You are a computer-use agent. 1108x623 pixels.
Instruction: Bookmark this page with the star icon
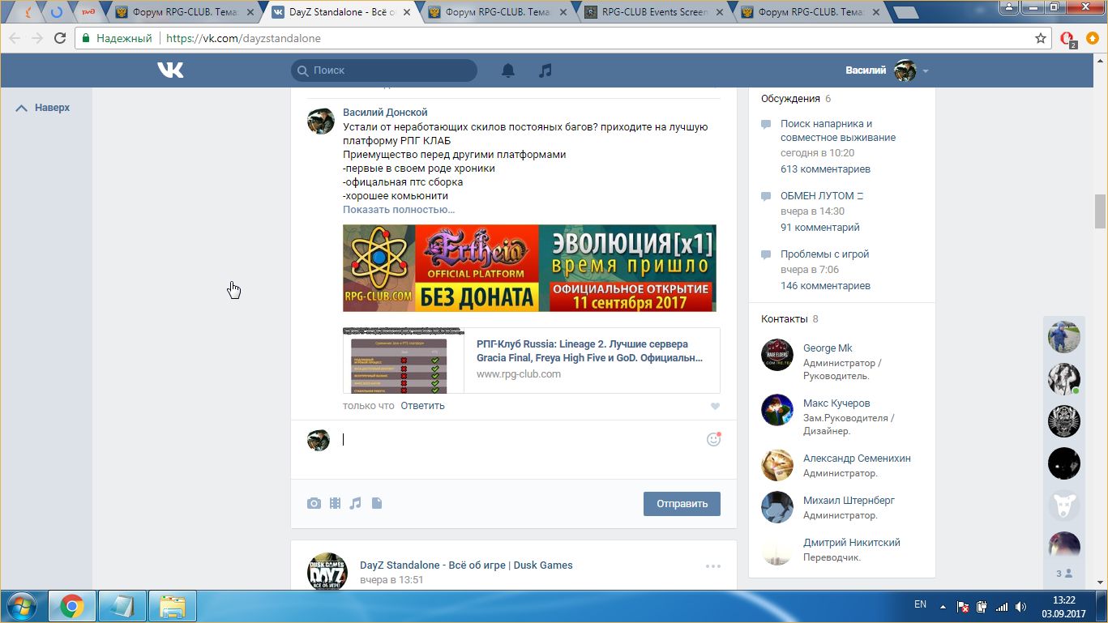pos(1041,38)
